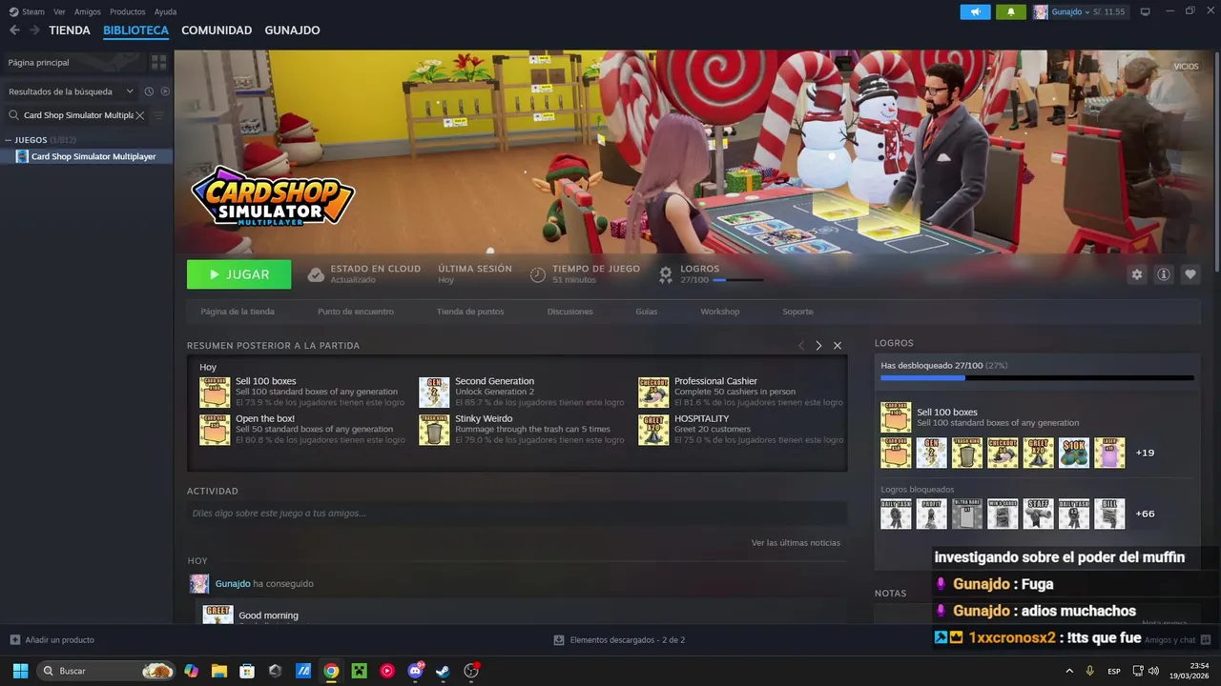
Task: Open Discord from the taskbar
Action: click(x=415, y=671)
